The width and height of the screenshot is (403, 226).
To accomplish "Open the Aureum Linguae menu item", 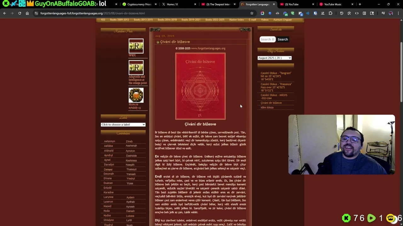I will click(x=282, y=19).
